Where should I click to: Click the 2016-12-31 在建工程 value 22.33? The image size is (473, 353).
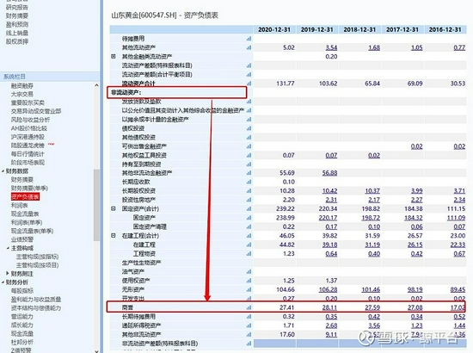pos(458,245)
